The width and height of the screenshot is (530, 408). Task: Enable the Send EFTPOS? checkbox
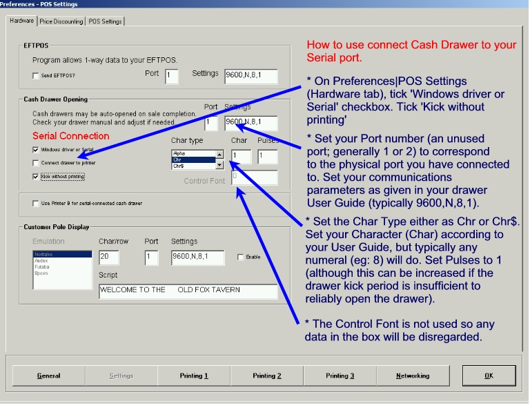37,76
